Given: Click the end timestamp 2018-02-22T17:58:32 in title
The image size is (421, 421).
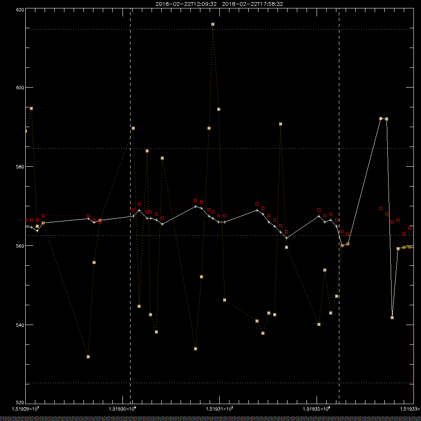Looking at the screenshot, I should point(253,4).
